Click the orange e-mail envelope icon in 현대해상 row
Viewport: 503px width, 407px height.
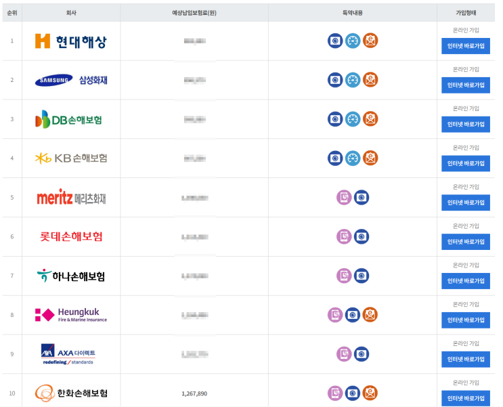point(370,41)
